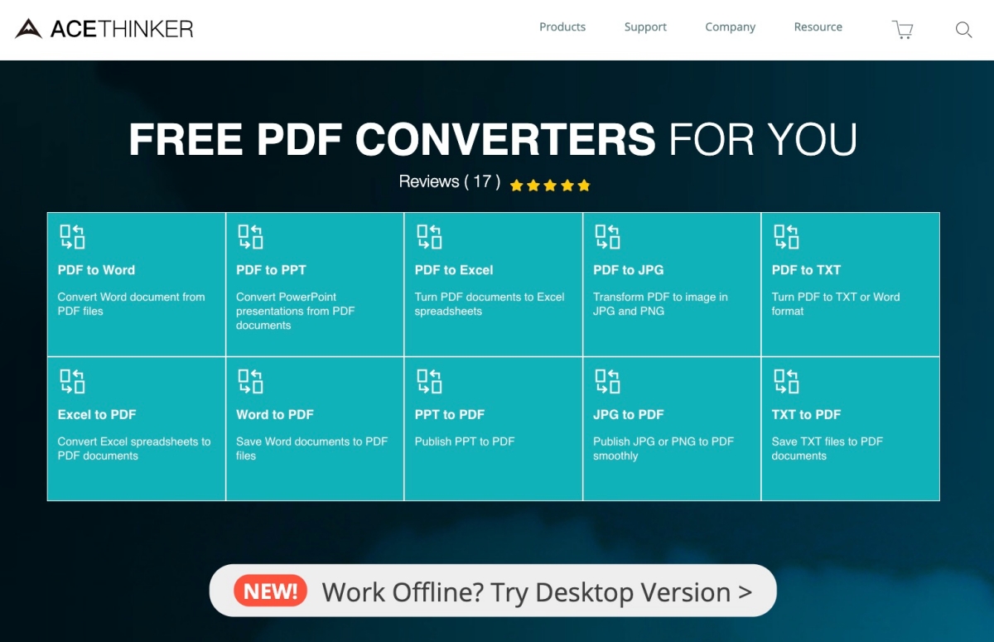The height and width of the screenshot is (642, 994).
Task: Click the Excel to PDF convert icon
Action: coord(72,381)
